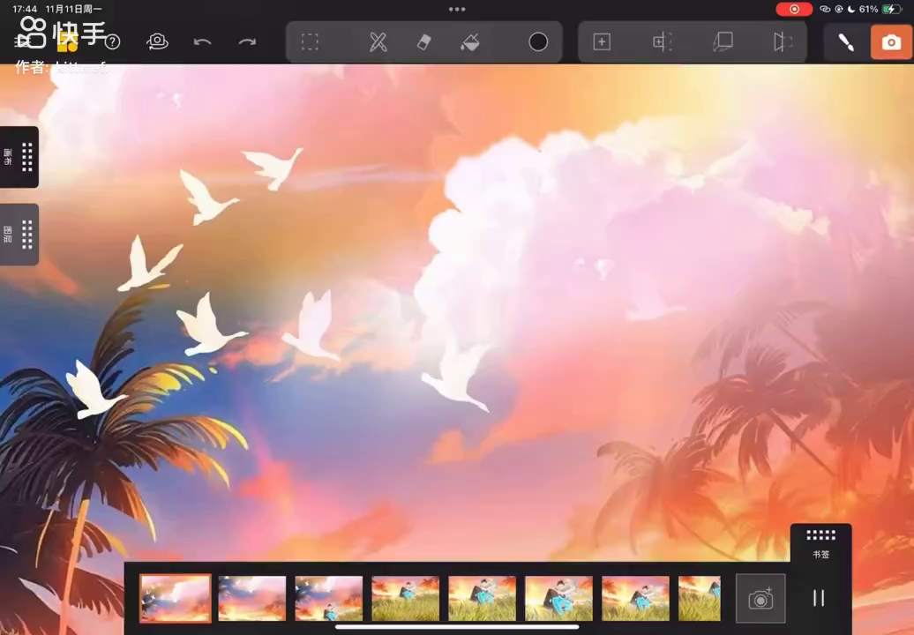Viewport: 914px width, 635px height.
Task: Select the marquee selection tool
Action: 310,42
